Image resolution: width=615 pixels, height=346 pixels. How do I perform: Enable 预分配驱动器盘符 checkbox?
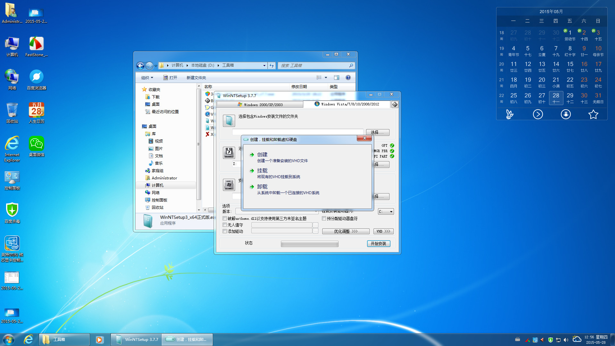coord(324,218)
